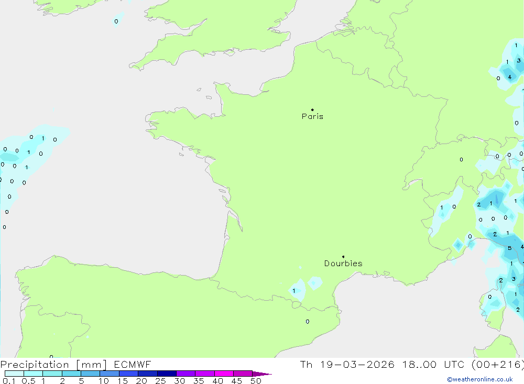Viewport: 524px width, 384px height.
Task: Select the 40–45 mm magenta legend swatch
Action: 224,374
